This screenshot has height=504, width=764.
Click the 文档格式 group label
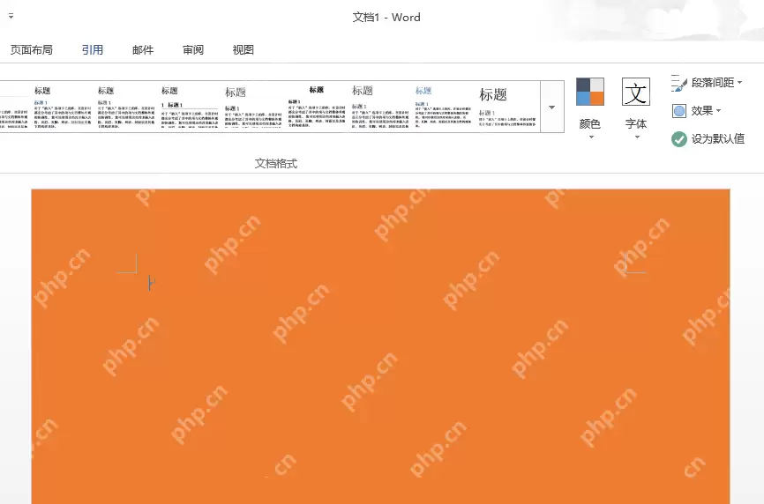(276, 164)
